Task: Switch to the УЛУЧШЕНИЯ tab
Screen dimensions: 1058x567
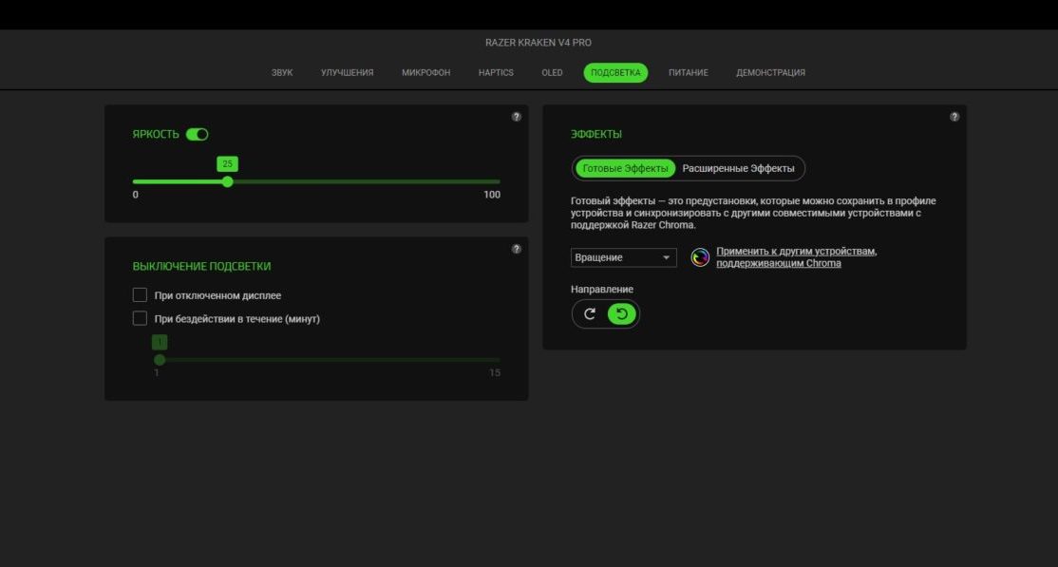Action: [347, 73]
